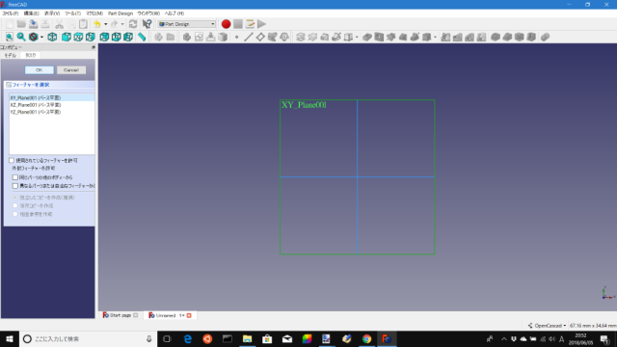Click the datum point tool icon
This screenshot has height=347, width=617.
[x=236, y=37]
